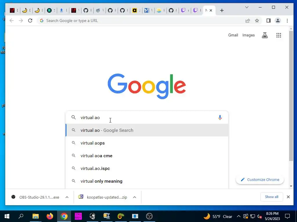Launch Firefox from the taskbar
The width and height of the screenshot is (297, 222).
(x=50, y=216)
